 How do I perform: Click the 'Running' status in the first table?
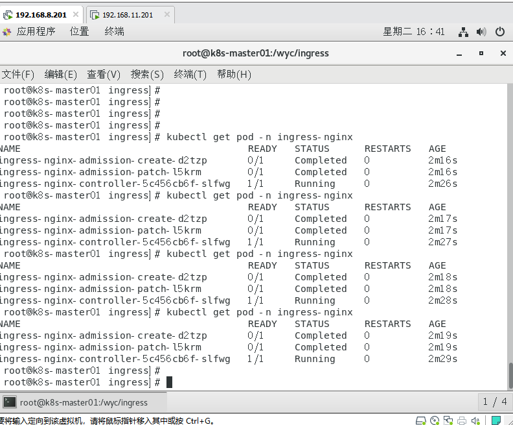pyautogui.click(x=315, y=184)
